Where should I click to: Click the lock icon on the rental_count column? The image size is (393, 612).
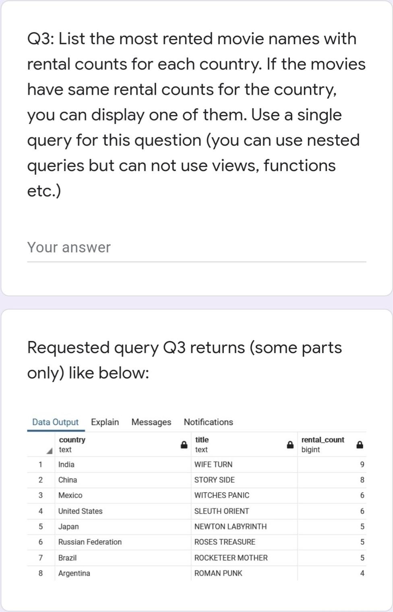coord(359,445)
